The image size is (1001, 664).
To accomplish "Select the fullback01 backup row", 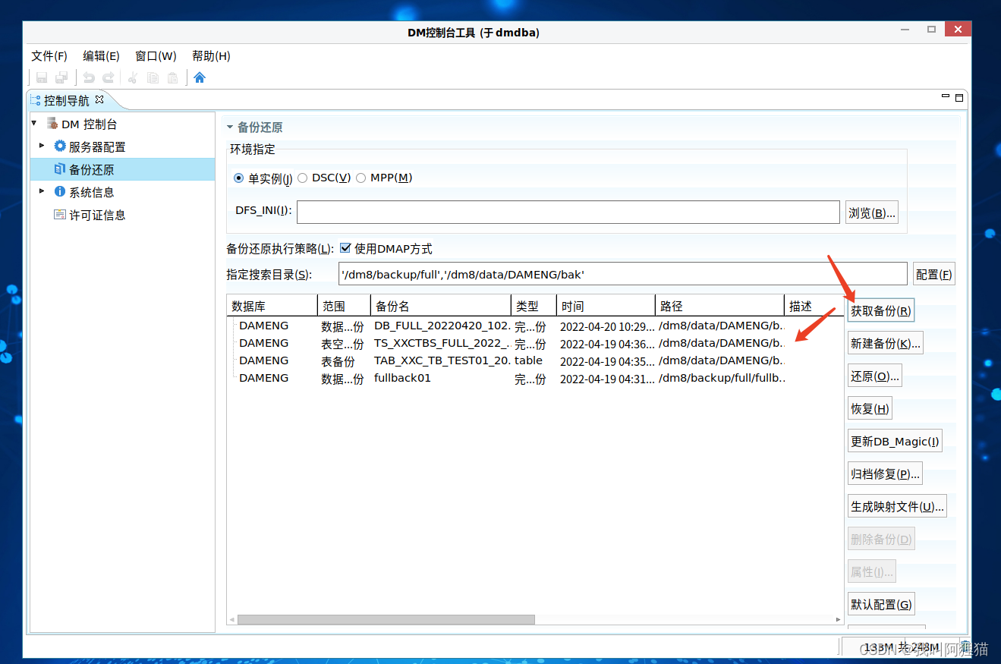I will click(534, 378).
